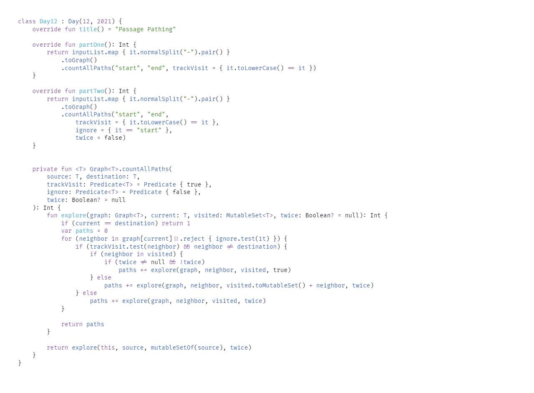Click the ignore parameter in partTwo call
Screen dimensions: 534x393
pos(86,130)
